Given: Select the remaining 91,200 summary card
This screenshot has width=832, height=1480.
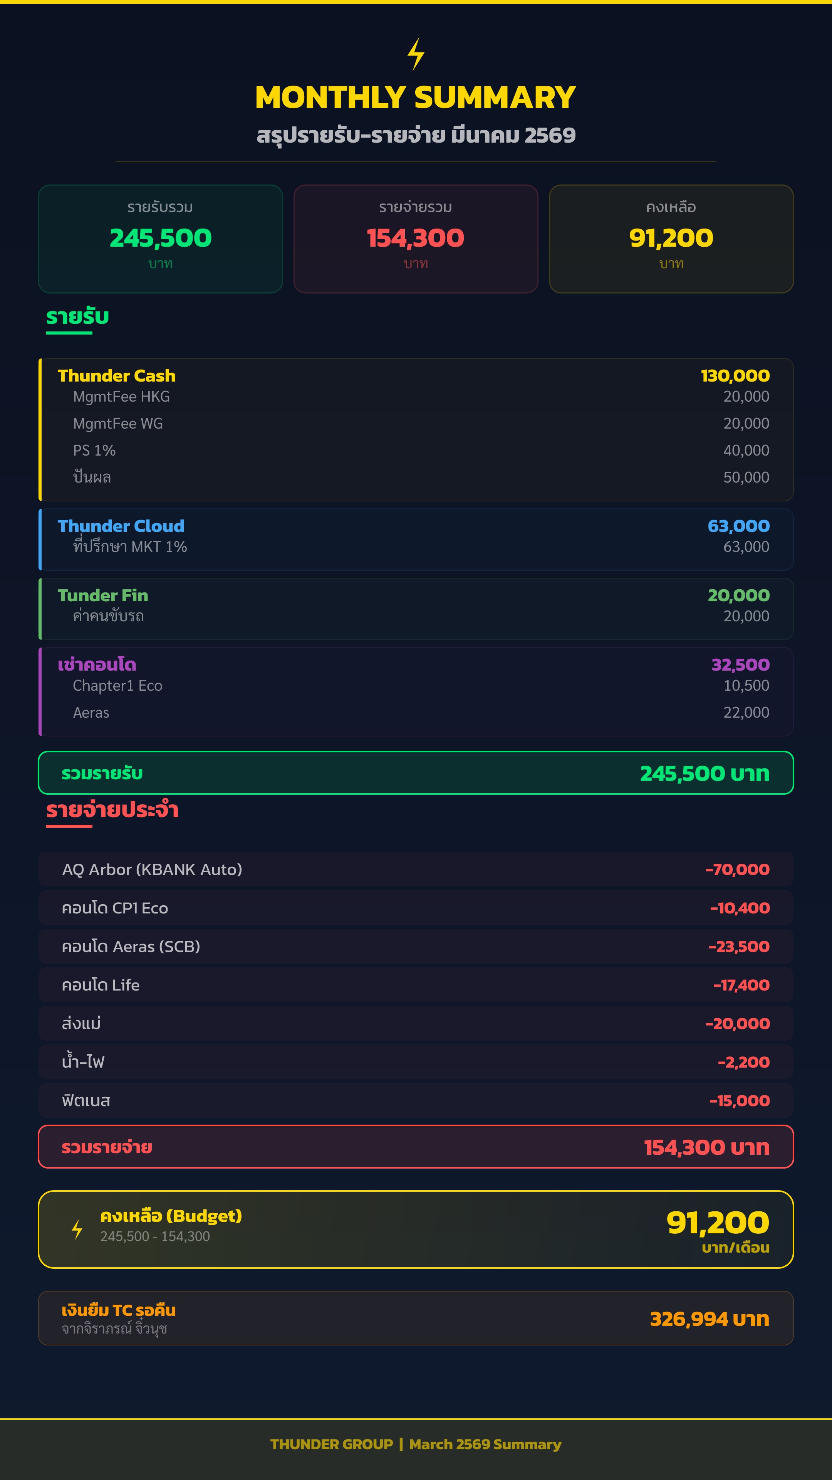Looking at the screenshot, I should click(x=671, y=239).
